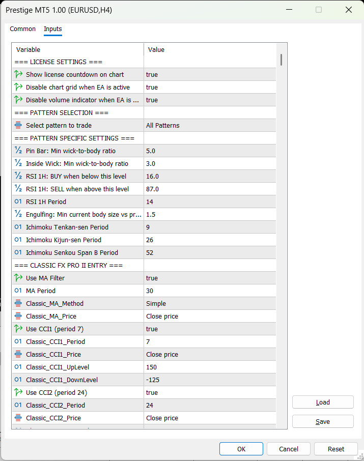This screenshot has height=461, width=364.
Task: Toggle the Use CCI1 true value
Action: click(210, 329)
